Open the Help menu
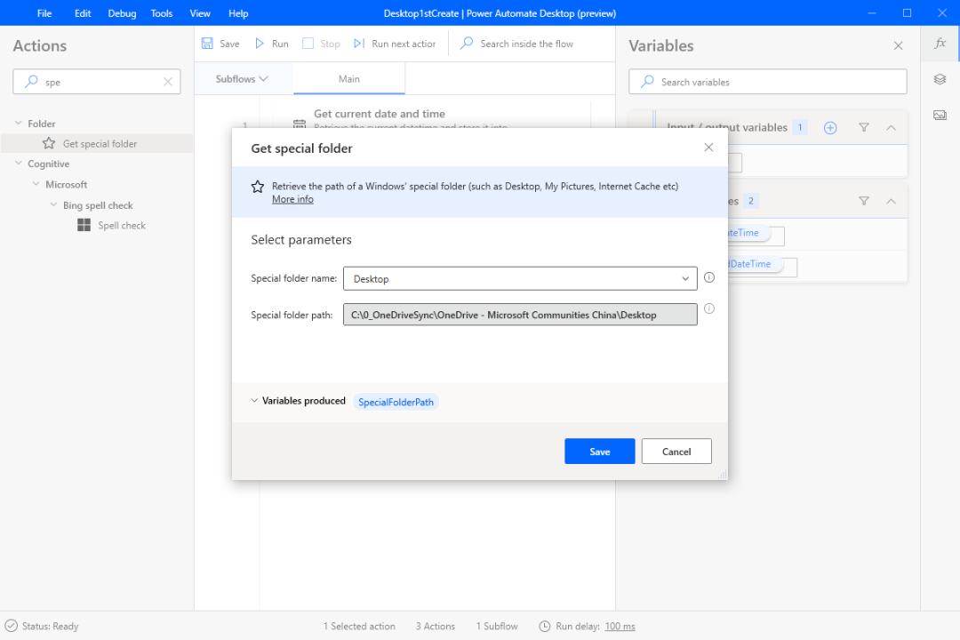This screenshot has width=960, height=640. click(238, 12)
